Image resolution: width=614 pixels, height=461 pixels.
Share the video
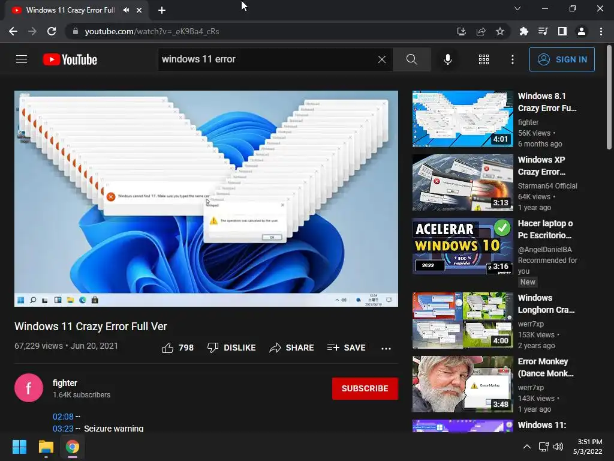point(292,348)
